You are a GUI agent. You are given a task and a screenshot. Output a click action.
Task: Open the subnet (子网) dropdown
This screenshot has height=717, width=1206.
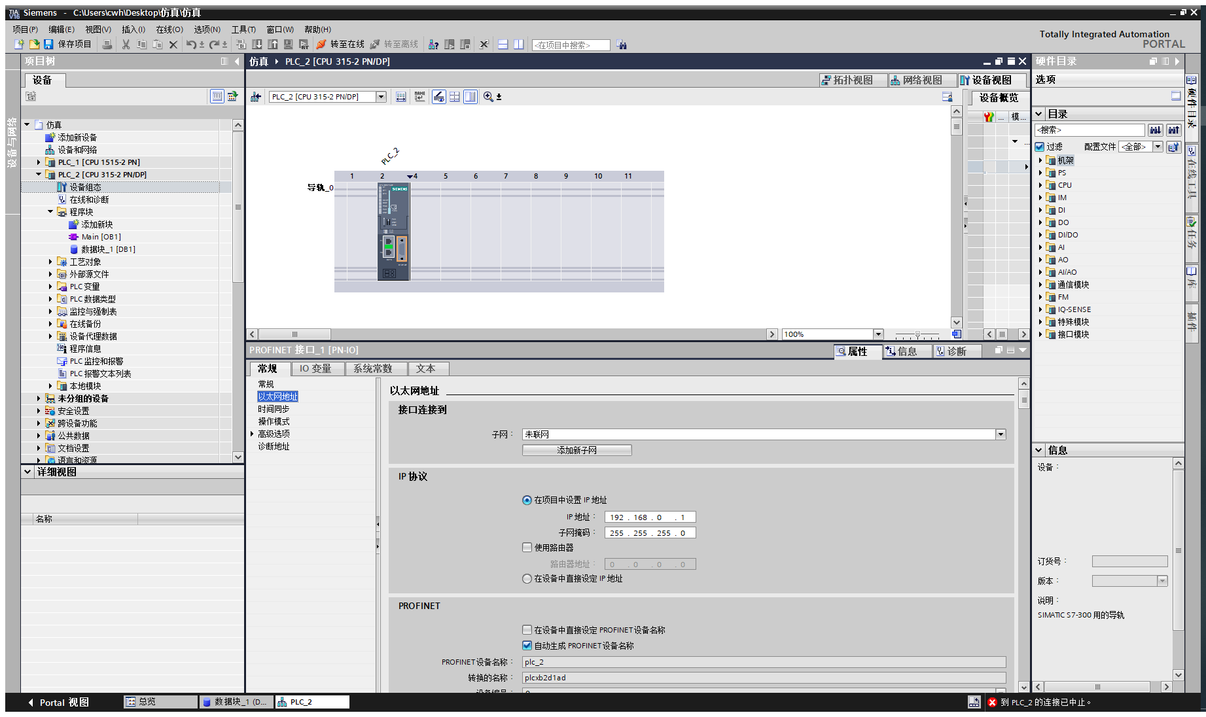pos(1001,435)
